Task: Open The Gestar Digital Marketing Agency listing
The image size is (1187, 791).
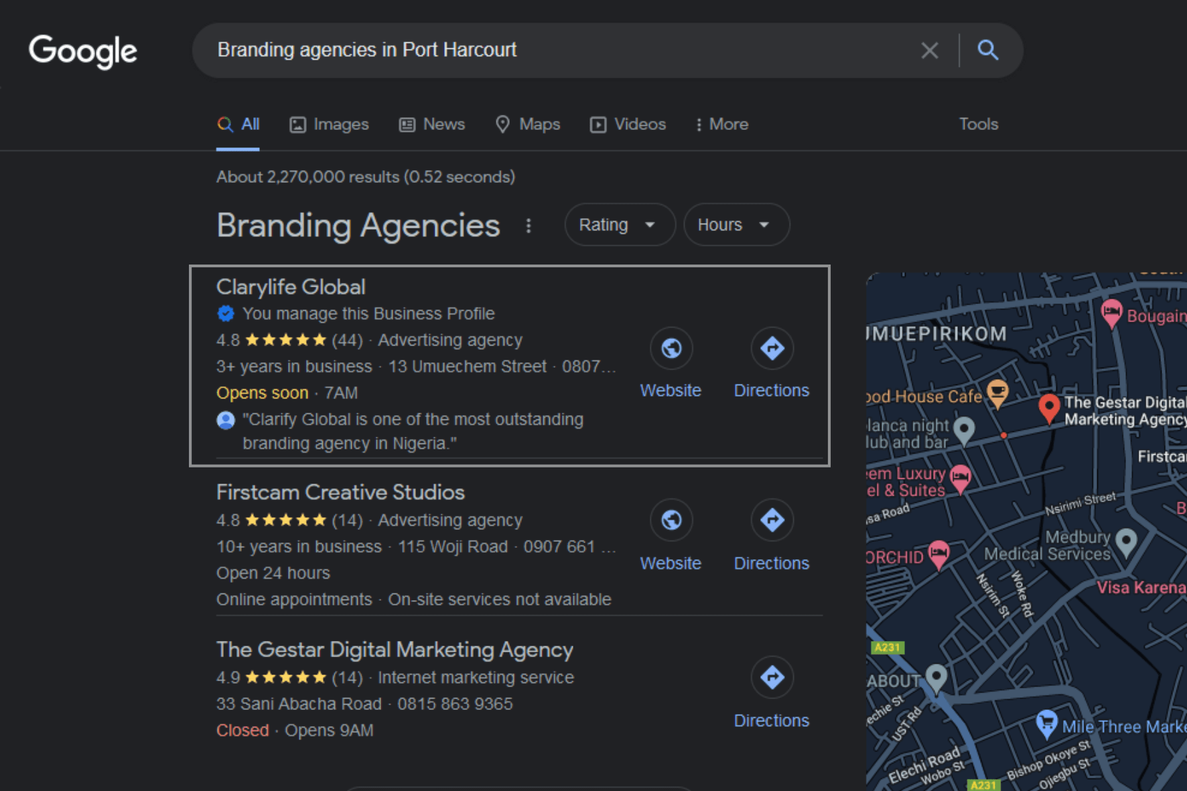Action: click(x=395, y=650)
